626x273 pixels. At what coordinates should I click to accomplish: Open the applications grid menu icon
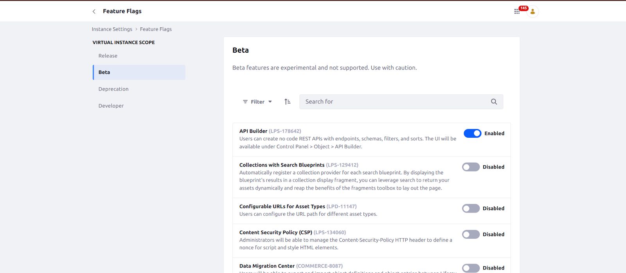tap(517, 12)
